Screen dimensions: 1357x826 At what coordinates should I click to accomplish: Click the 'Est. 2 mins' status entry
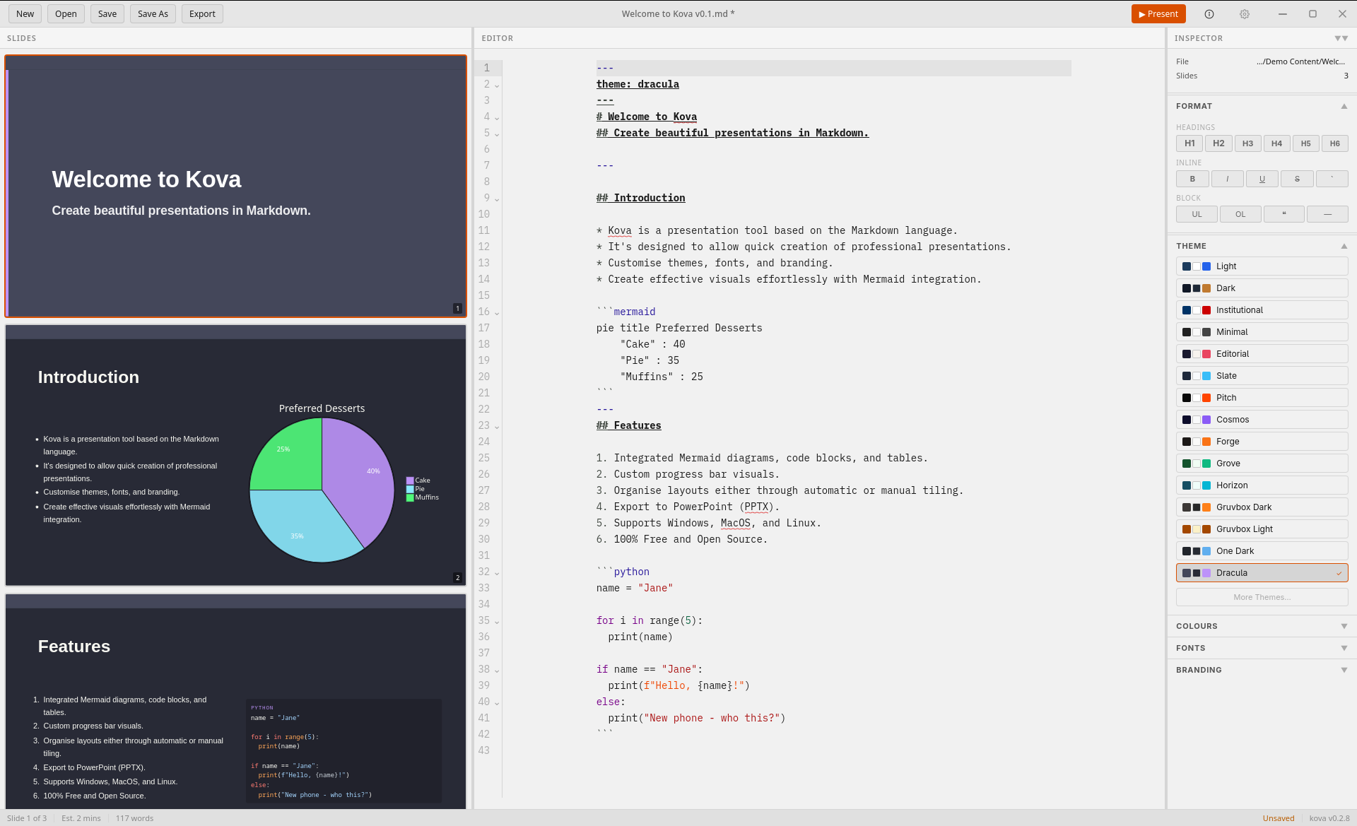81,818
